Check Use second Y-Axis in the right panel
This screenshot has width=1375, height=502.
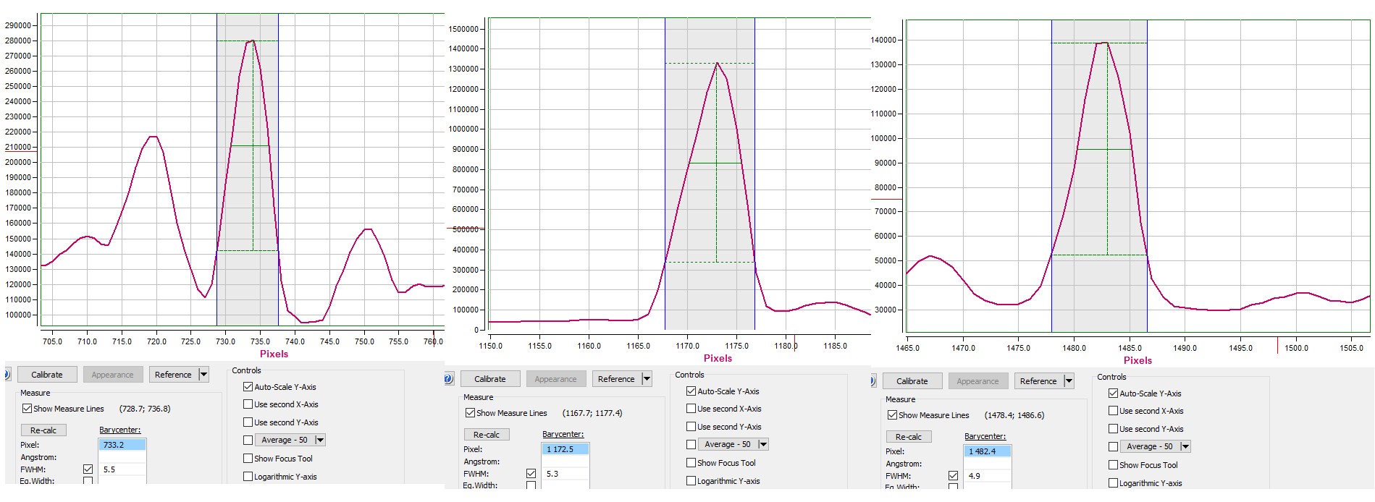pos(1114,429)
